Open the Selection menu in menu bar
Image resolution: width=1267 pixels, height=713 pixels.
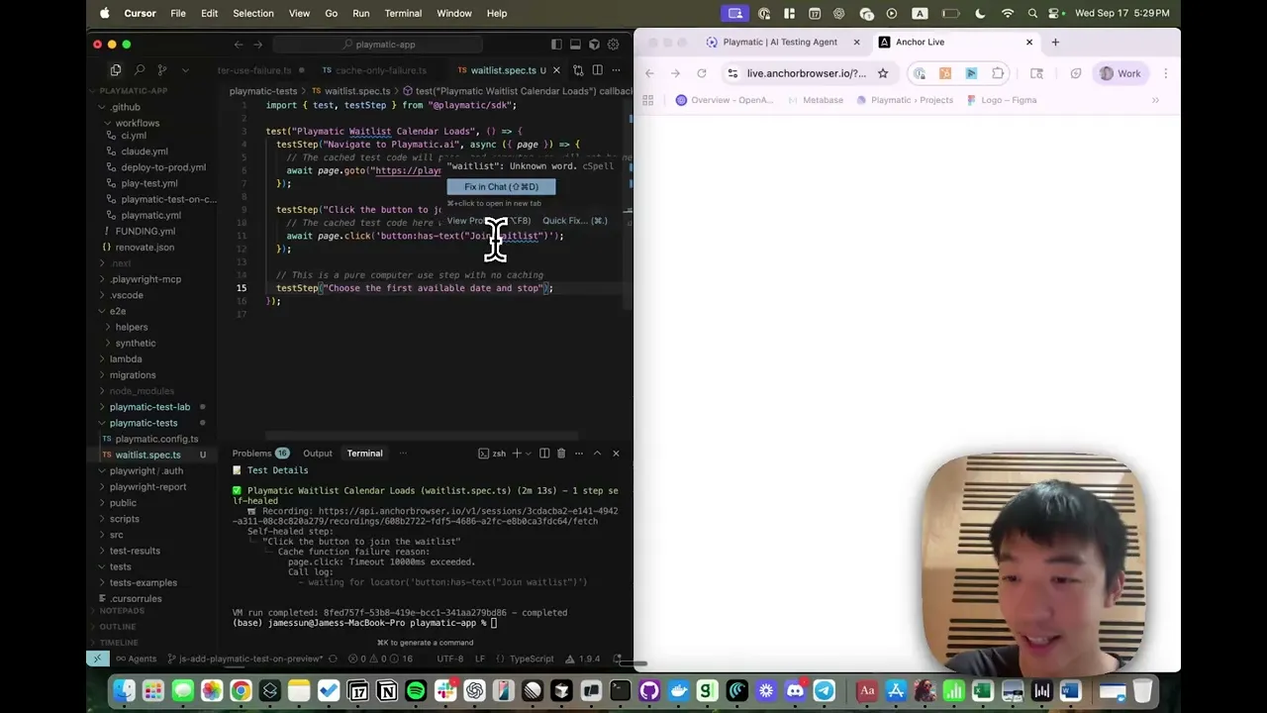(253, 13)
